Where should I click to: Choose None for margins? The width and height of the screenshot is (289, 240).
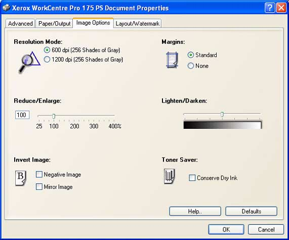(191, 66)
